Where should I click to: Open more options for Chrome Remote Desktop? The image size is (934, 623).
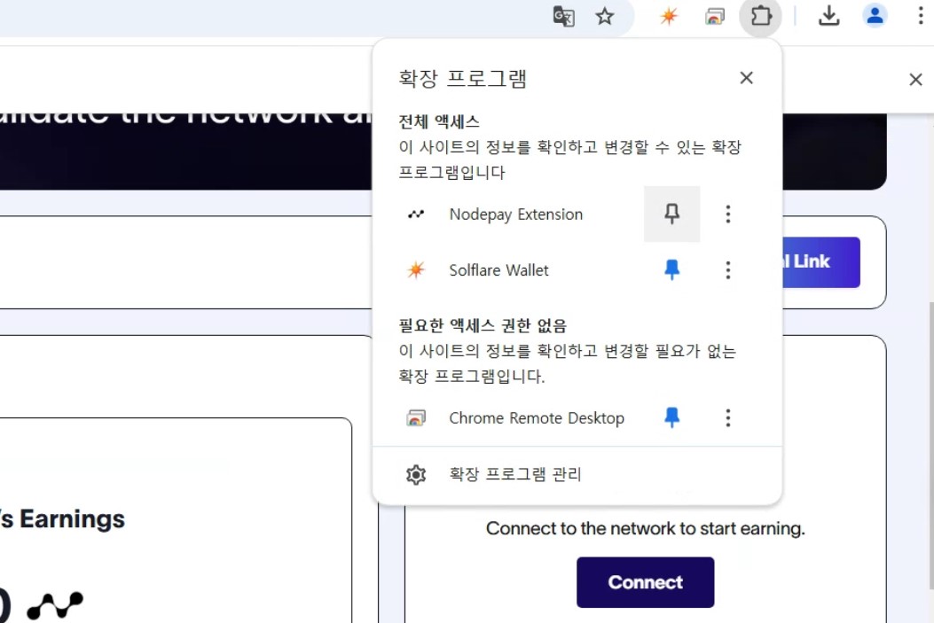(x=728, y=417)
